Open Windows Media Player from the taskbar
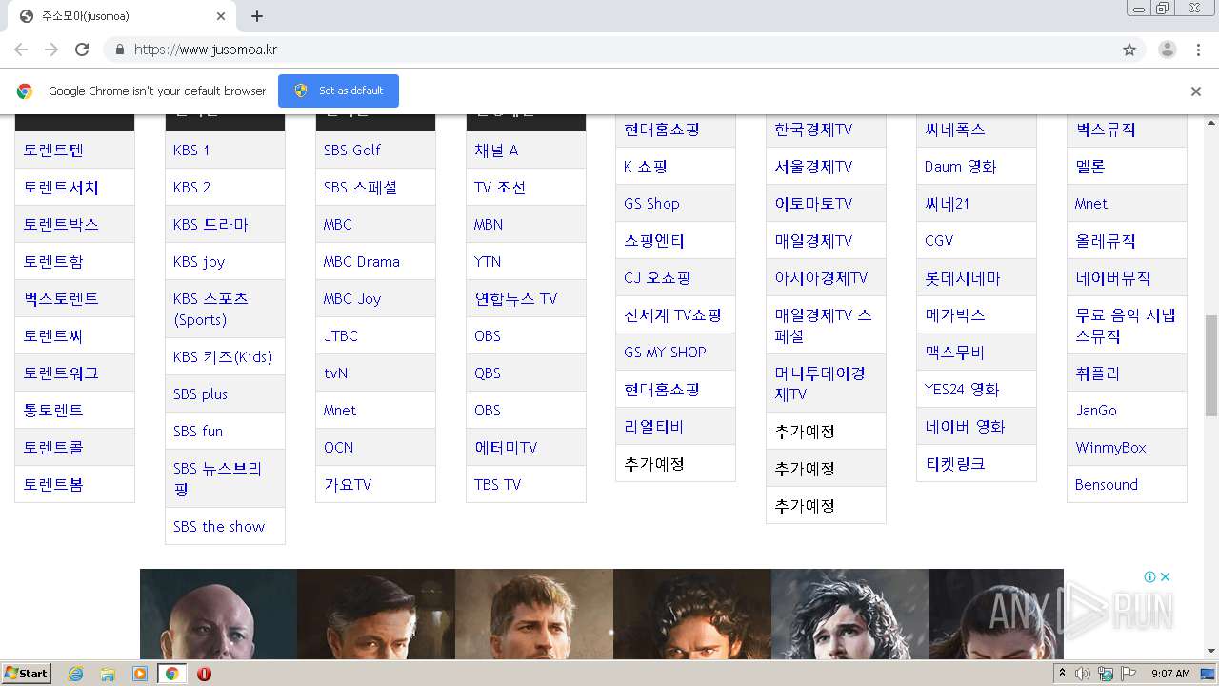 tap(140, 674)
